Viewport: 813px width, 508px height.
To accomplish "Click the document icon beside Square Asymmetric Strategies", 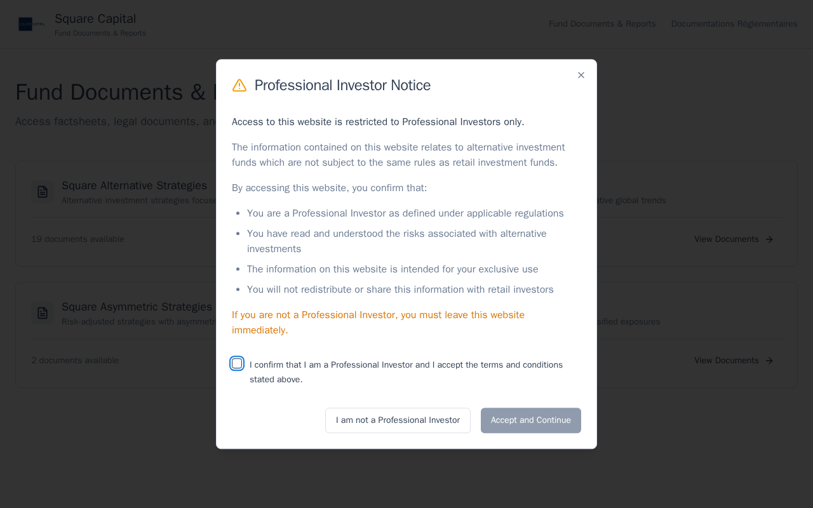I will pyautogui.click(x=43, y=313).
